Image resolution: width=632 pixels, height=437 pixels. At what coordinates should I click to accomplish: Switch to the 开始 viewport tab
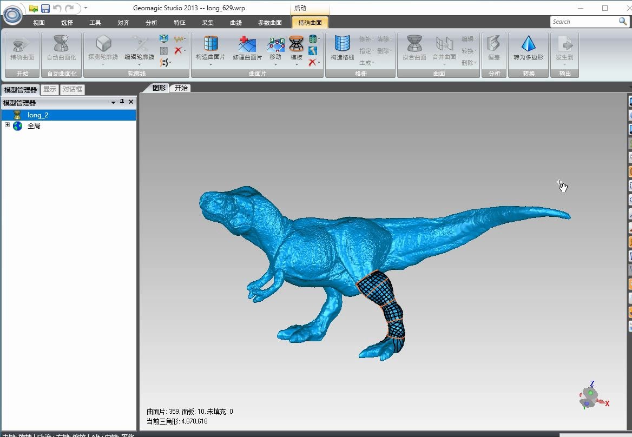[180, 88]
